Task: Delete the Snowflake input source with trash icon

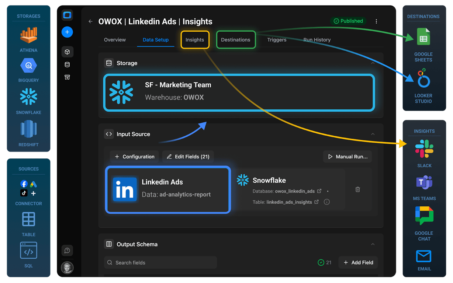Action: click(x=357, y=189)
